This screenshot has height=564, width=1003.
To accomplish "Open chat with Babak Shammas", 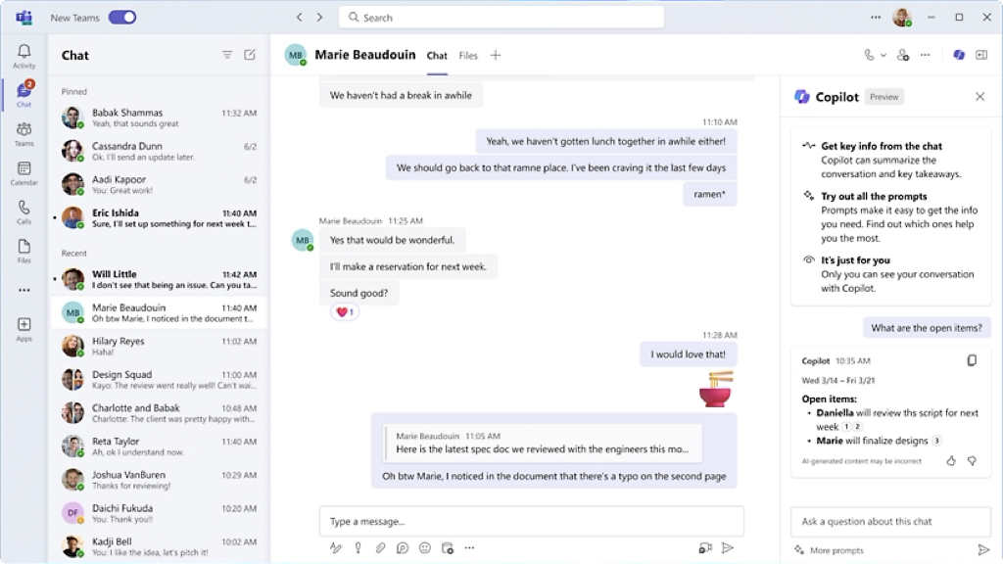I will 160,117.
